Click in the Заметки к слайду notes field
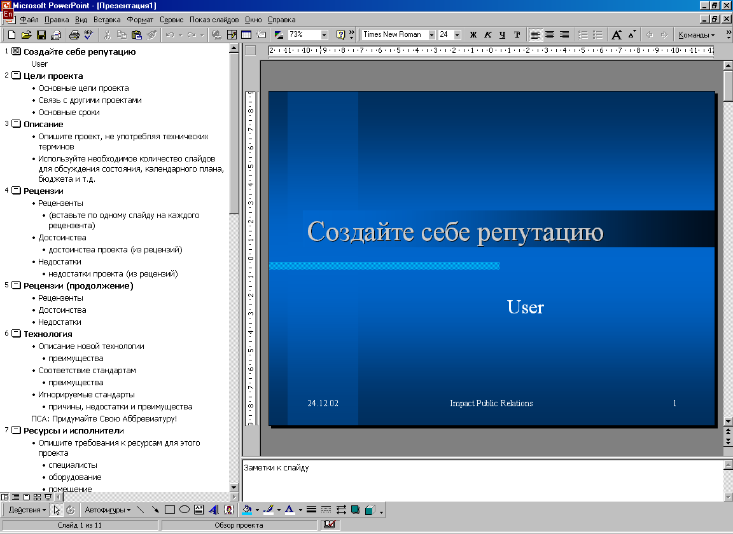 (x=482, y=480)
